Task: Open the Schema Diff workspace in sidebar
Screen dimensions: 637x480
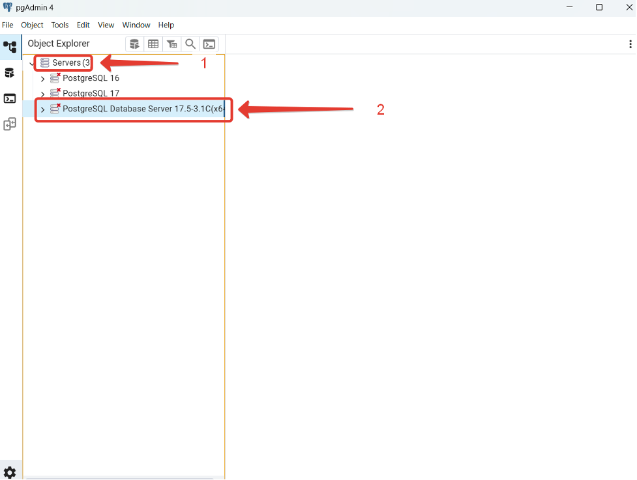Action: click(10, 124)
